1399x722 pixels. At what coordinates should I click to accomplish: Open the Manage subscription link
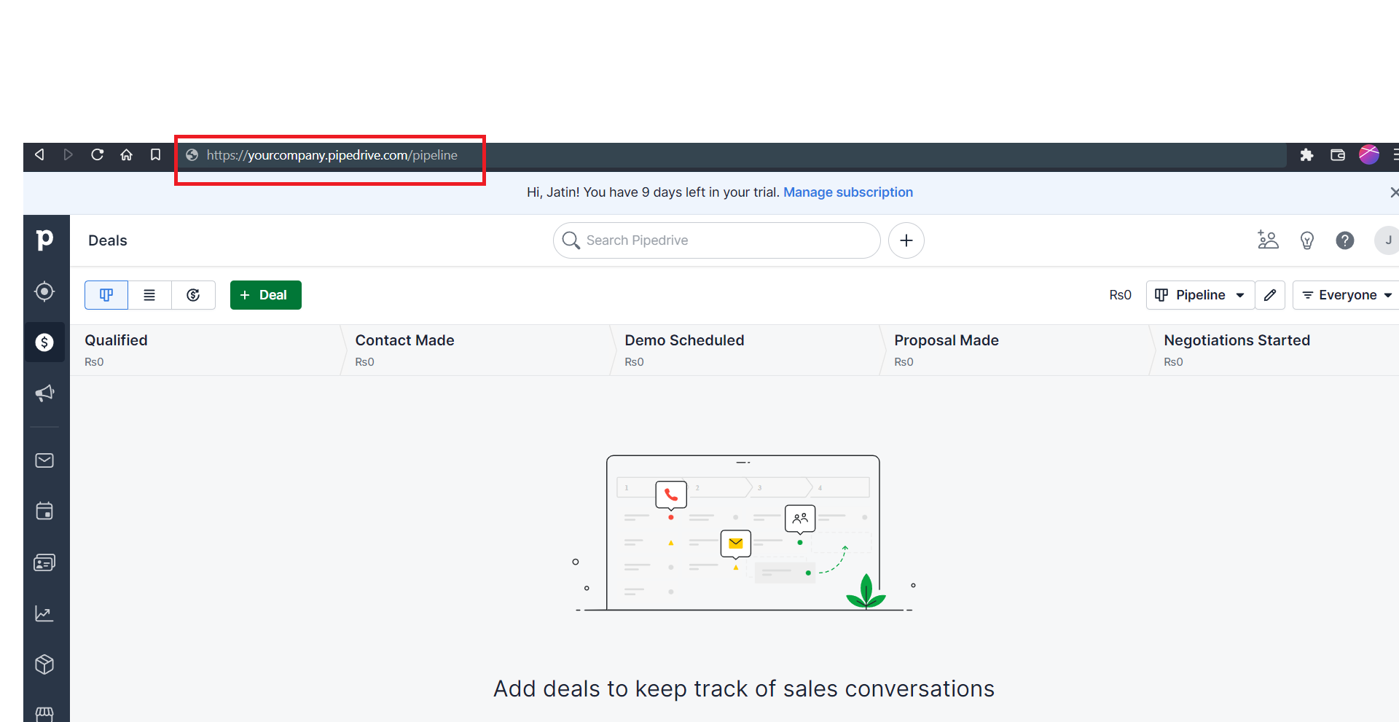click(x=847, y=192)
